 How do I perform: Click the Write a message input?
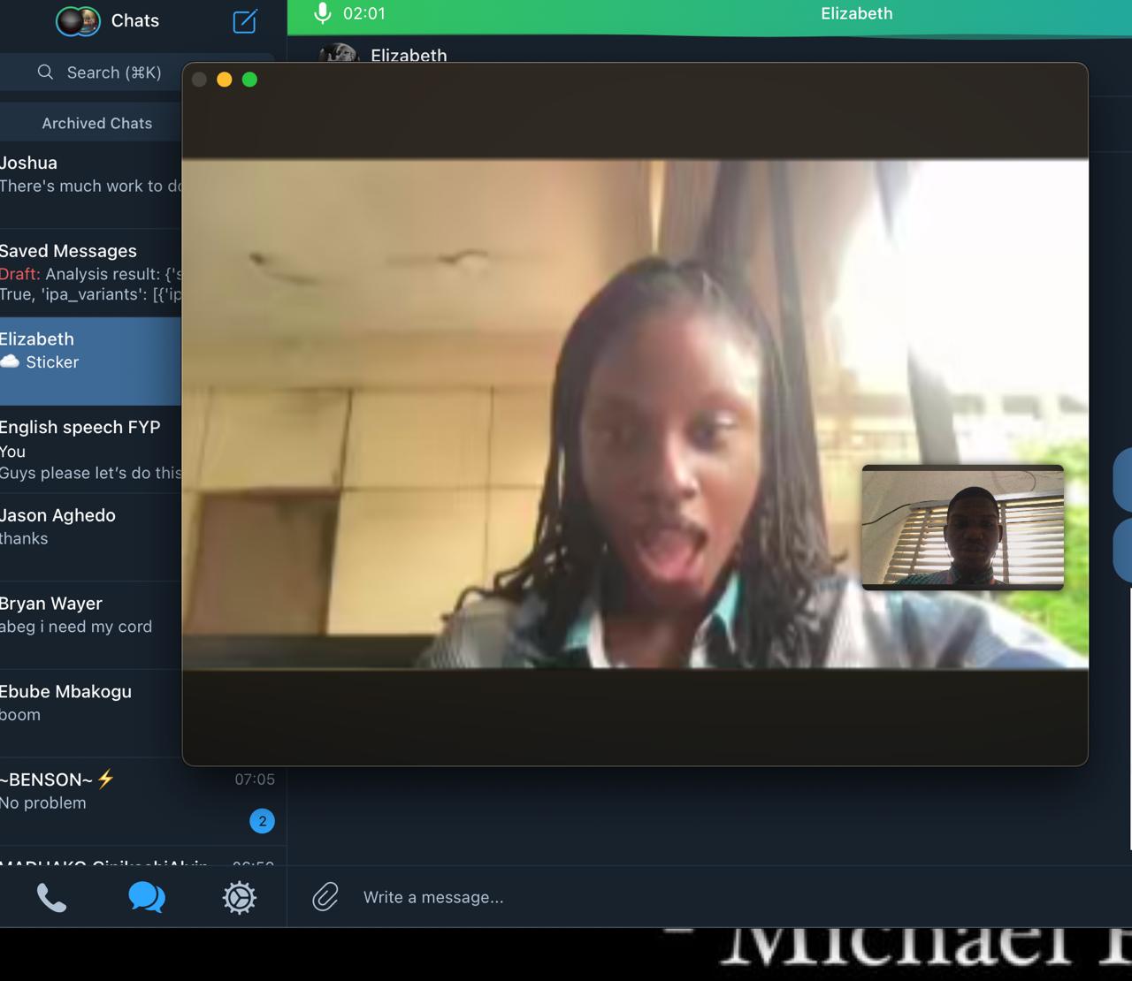(x=433, y=897)
